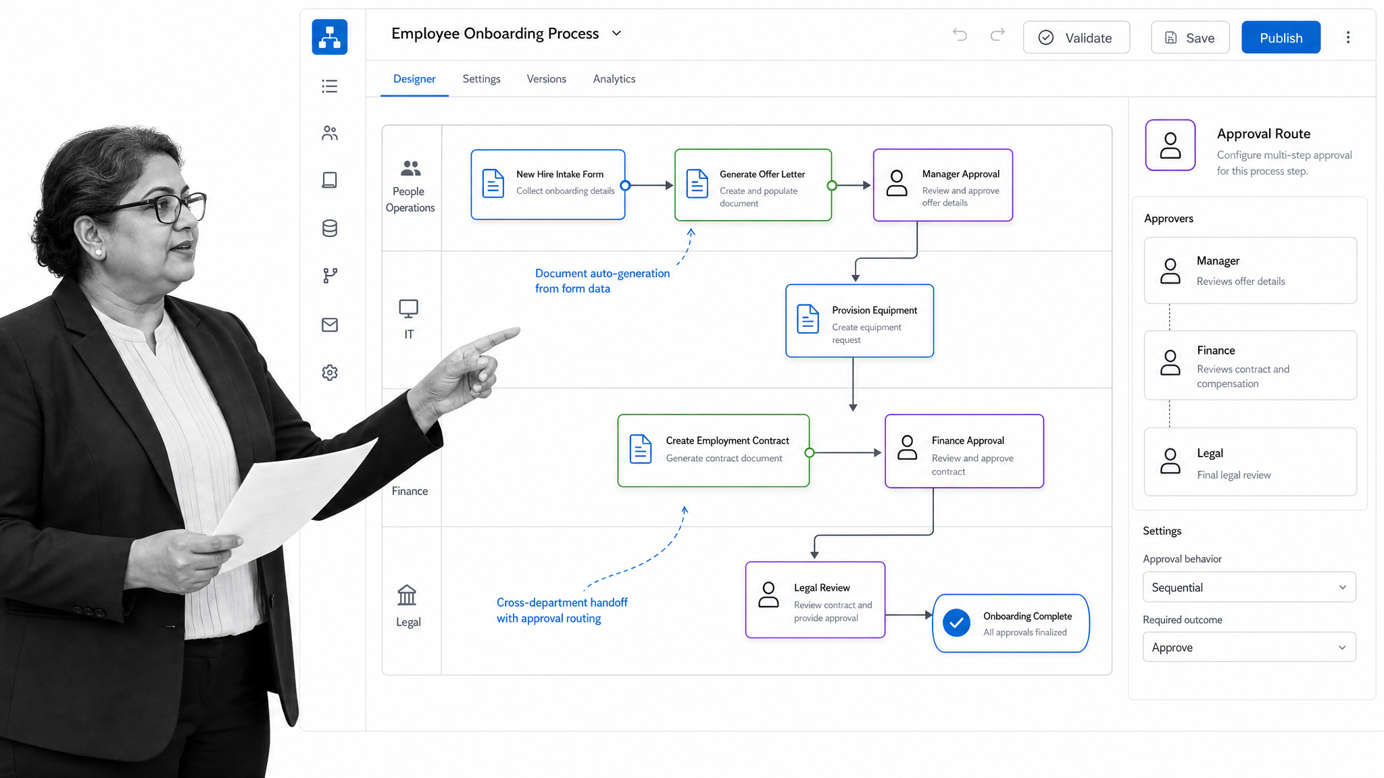The height and width of the screenshot is (778, 1384).
Task: Click the undo arrow icon
Action: click(x=960, y=34)
